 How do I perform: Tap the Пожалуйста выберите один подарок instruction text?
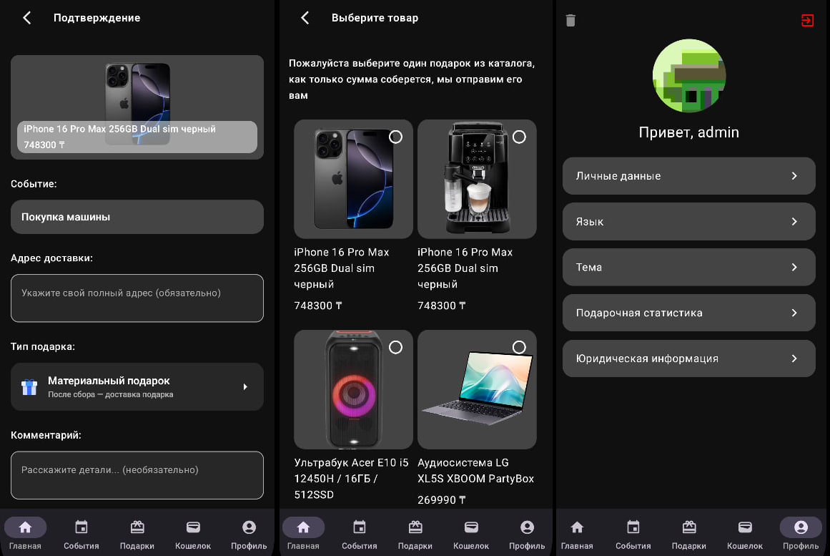(x=412, y=79)
